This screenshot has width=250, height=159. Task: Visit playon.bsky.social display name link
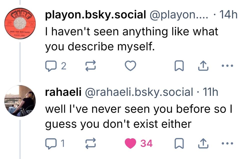tap(95, 15)
